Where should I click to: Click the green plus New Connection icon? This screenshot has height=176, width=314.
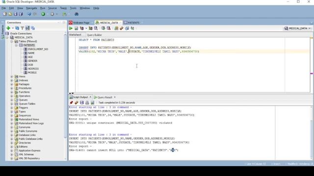(8, 28)
